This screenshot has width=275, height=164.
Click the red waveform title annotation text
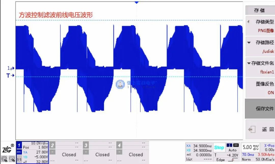click(56, 15)
